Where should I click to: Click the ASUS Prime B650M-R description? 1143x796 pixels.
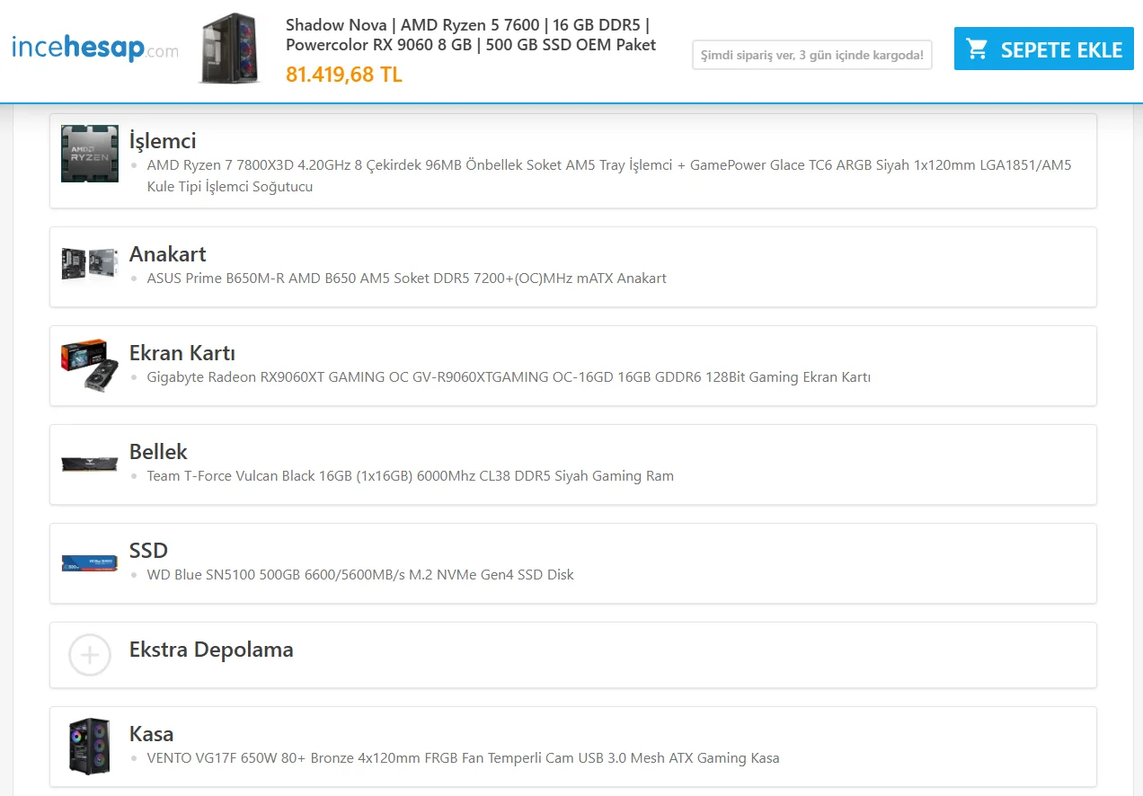[x=407, y=279]
